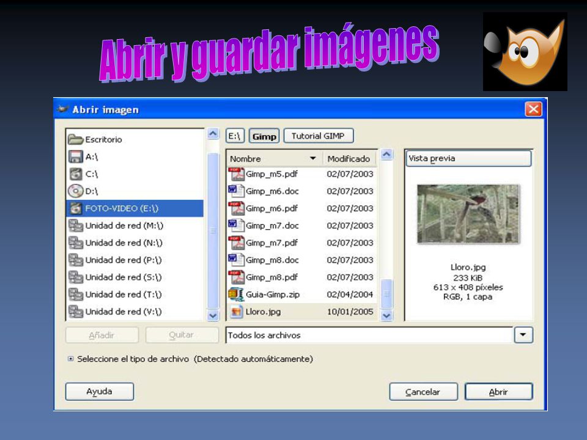Click network drive icon for Unidad de red (P:\)
The width and height of the screenshot is (587, 440).
[76, 260]
